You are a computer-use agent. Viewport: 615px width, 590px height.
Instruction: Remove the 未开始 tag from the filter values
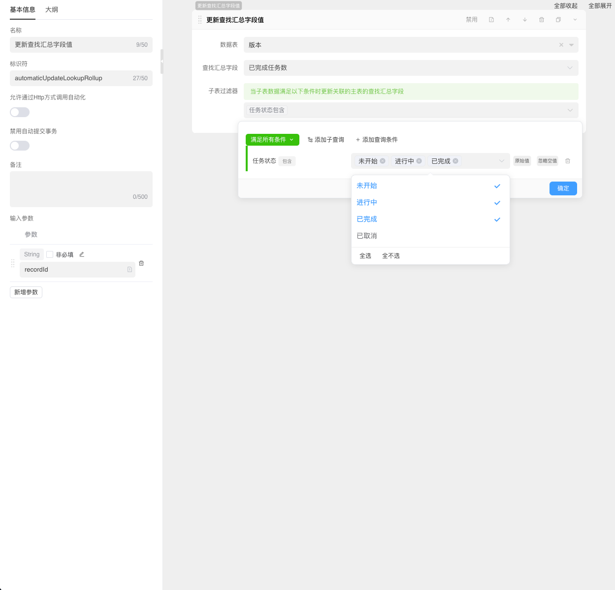383,161
